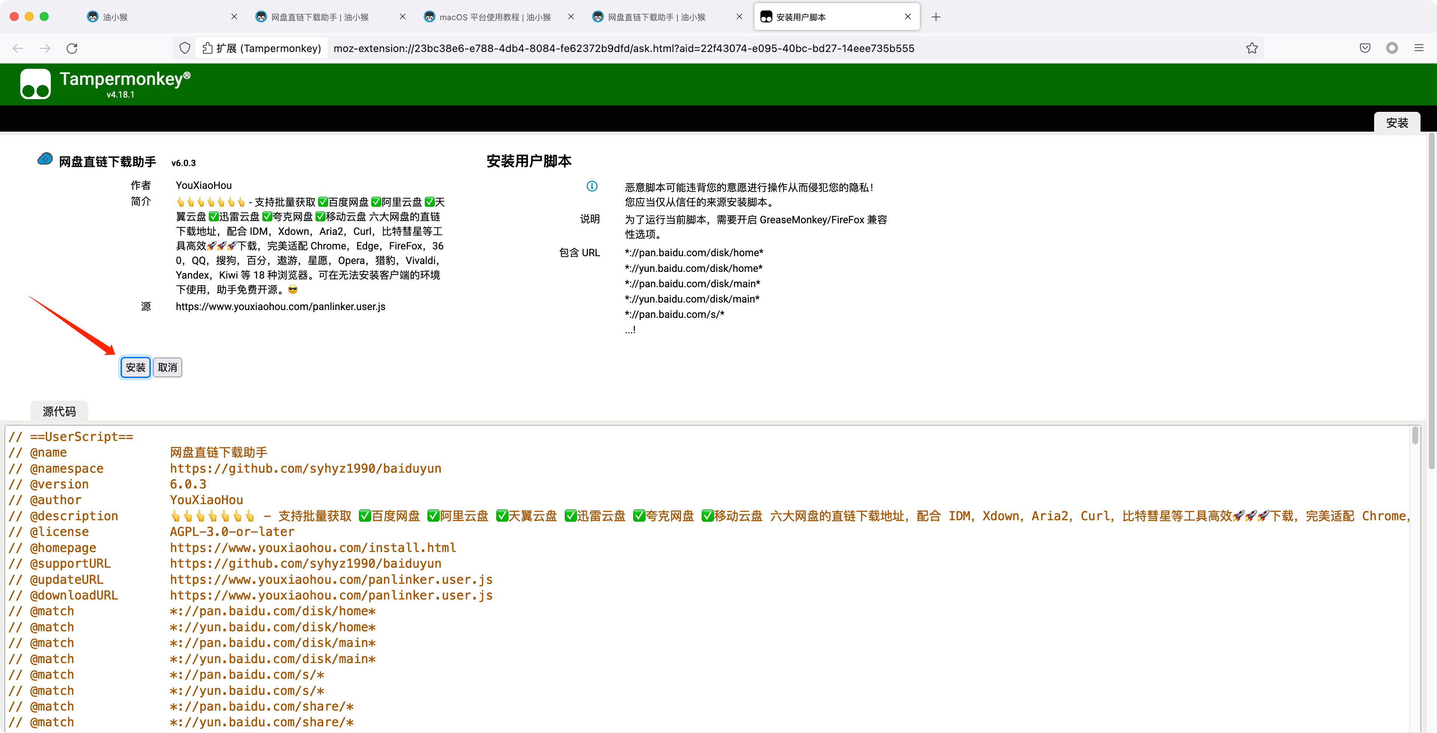Click the @downloadURL panlinker.user.js line
1437x733 pixels.
(x=250, y=595)
